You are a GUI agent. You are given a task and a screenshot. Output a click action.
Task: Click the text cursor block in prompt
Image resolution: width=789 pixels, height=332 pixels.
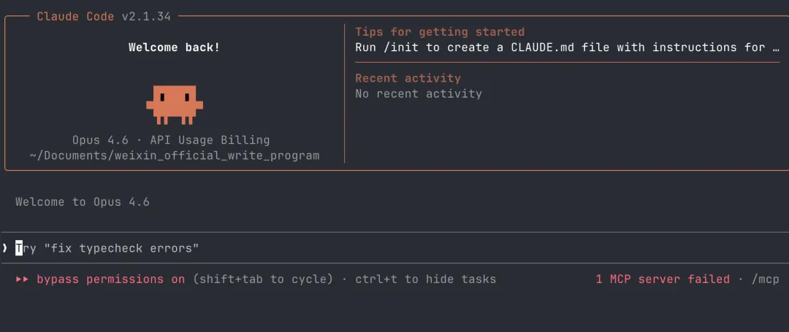pos(19,248)
